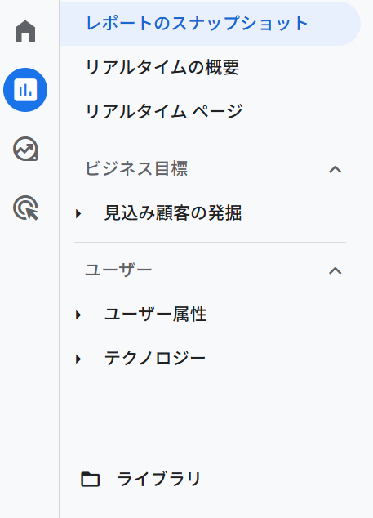373x518 pixels.
Task: Click the ユーザー section heading text
Action: tap(118, 270)
